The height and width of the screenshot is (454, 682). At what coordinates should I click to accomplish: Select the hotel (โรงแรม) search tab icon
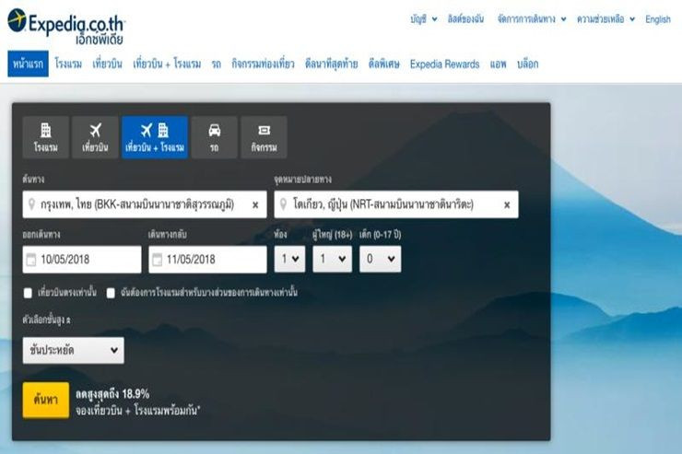point(45,131)
